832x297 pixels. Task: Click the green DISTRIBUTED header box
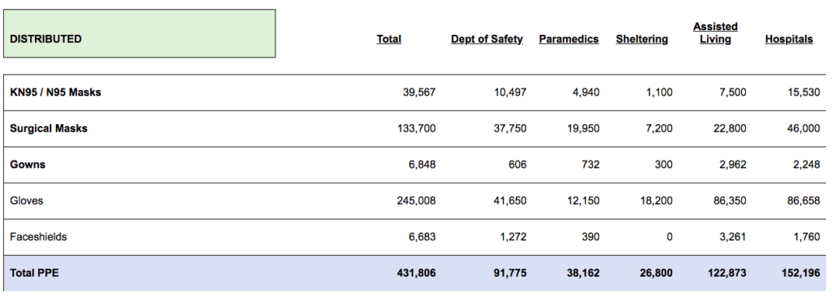pos(140,33)
